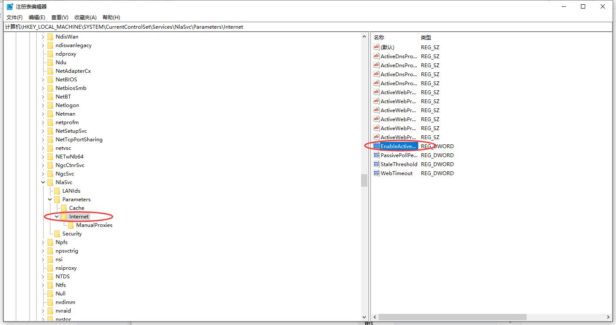Select the netprofm folder icon
616x325 pixels.
50,122
